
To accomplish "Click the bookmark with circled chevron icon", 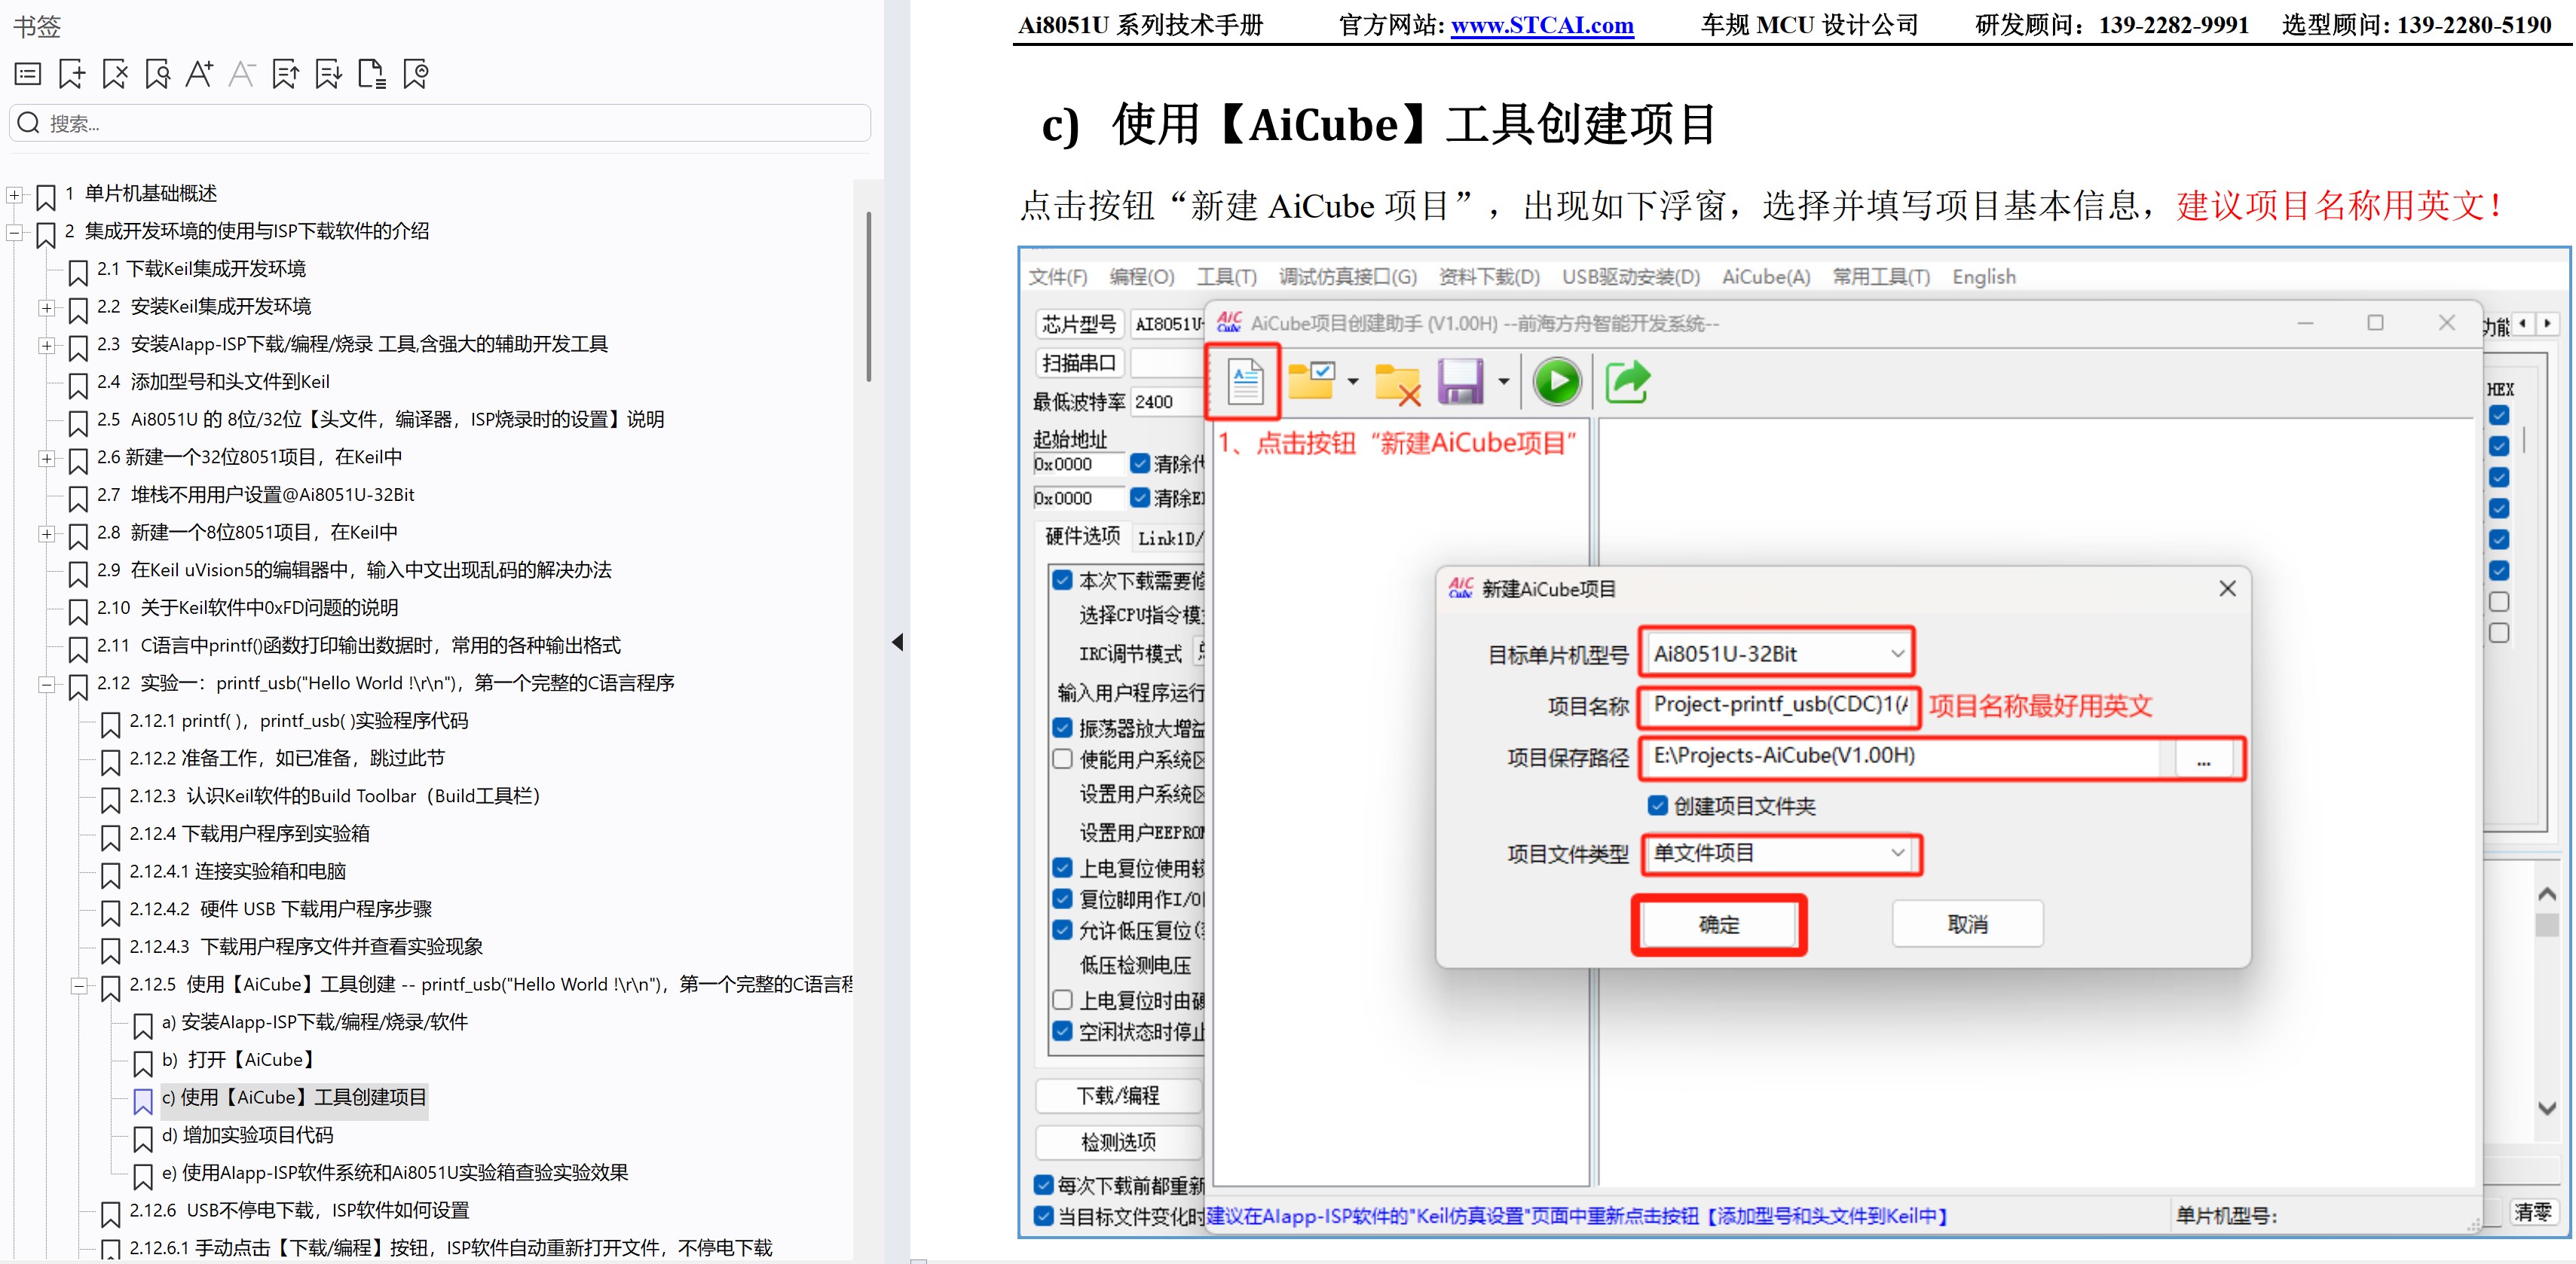I will [x=416, y=74].
